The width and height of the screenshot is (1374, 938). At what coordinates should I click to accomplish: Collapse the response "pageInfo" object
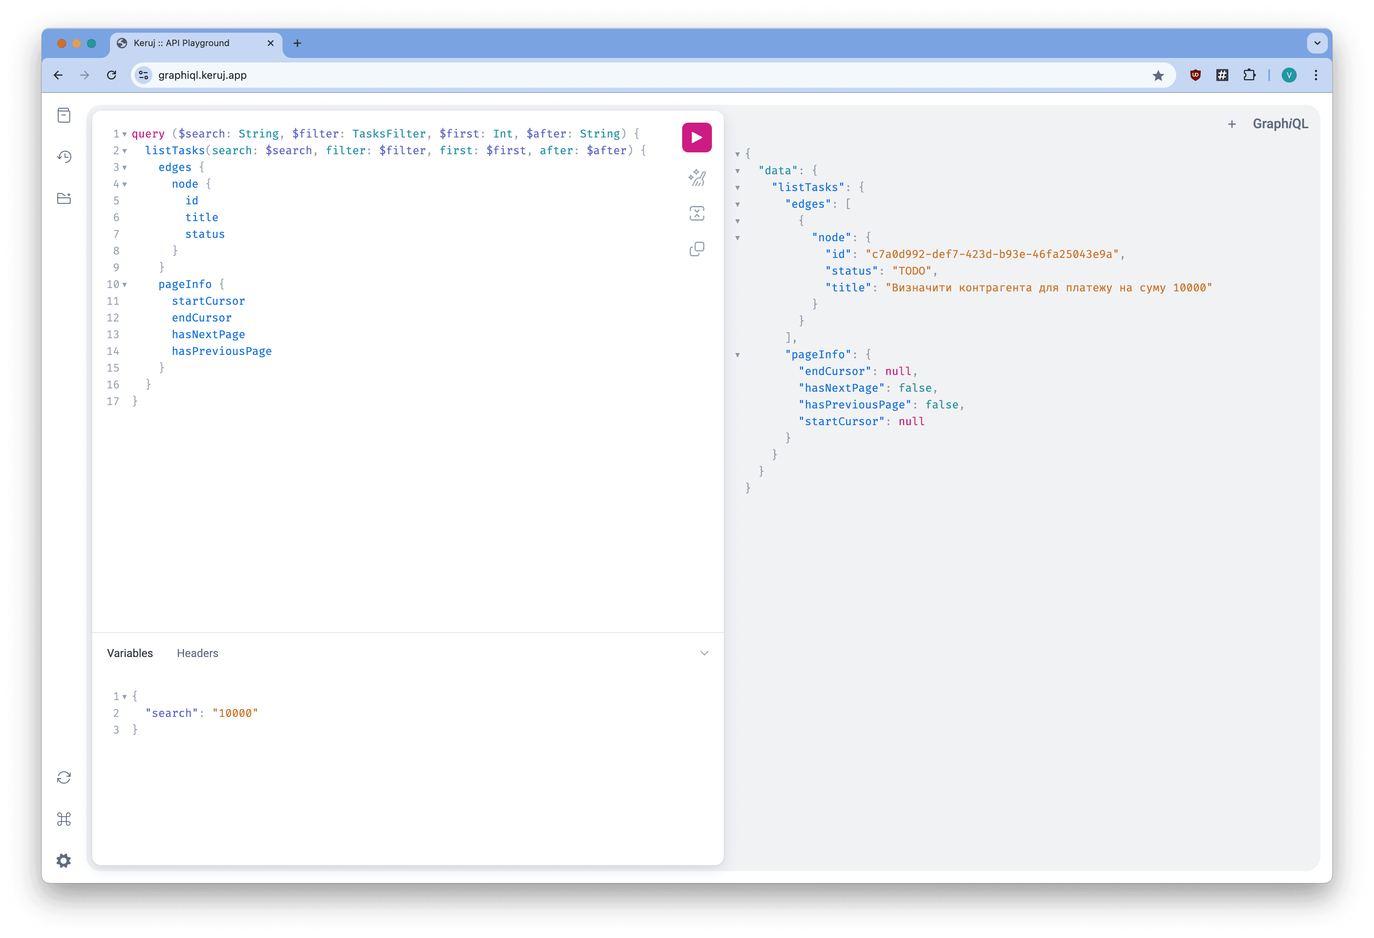point(737,355)
